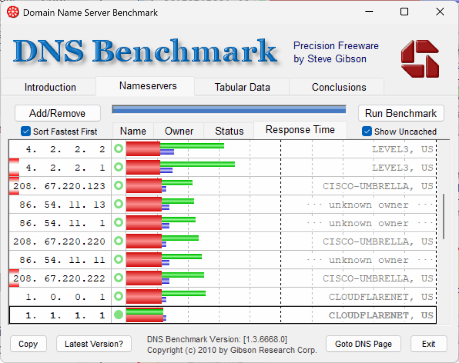This screenshot has width=459, height=363.
Task: Switch to the Name sub-tab
Action: coord(133,131)
